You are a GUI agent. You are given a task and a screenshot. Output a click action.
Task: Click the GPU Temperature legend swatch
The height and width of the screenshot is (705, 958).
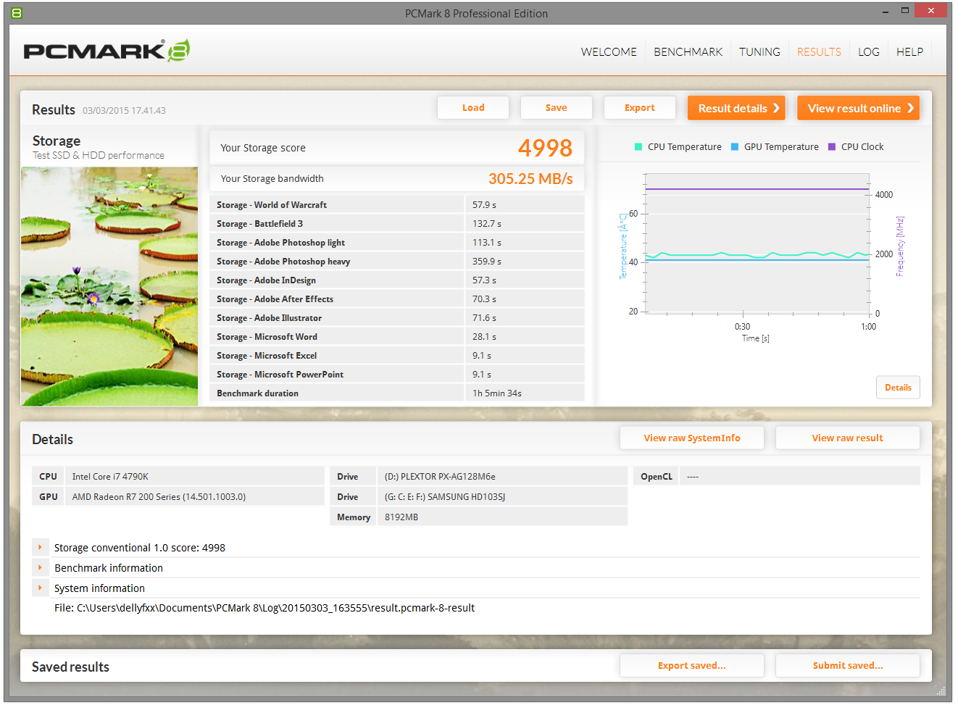tap(735, 147)
